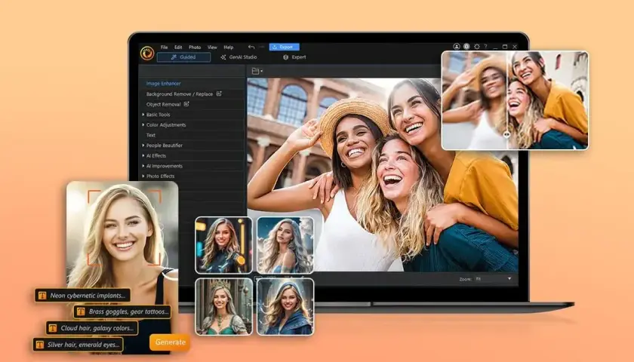Open the View menu
The height and width of the screenshot is (362, 634).
coord(212,48)
